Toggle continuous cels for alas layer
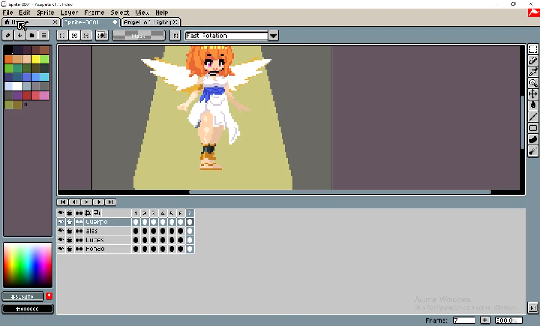Screen dimensions: 540x326 tap(79, 231)
